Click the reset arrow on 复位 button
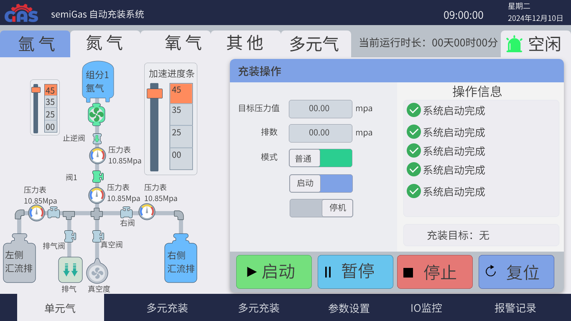Viewport: 571px width, 321px height. (491, 271)
